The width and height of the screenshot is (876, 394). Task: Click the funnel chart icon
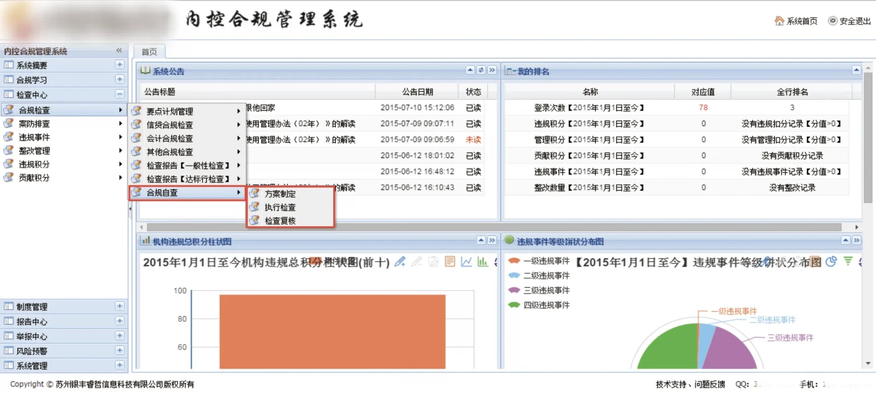coord(848,261)
